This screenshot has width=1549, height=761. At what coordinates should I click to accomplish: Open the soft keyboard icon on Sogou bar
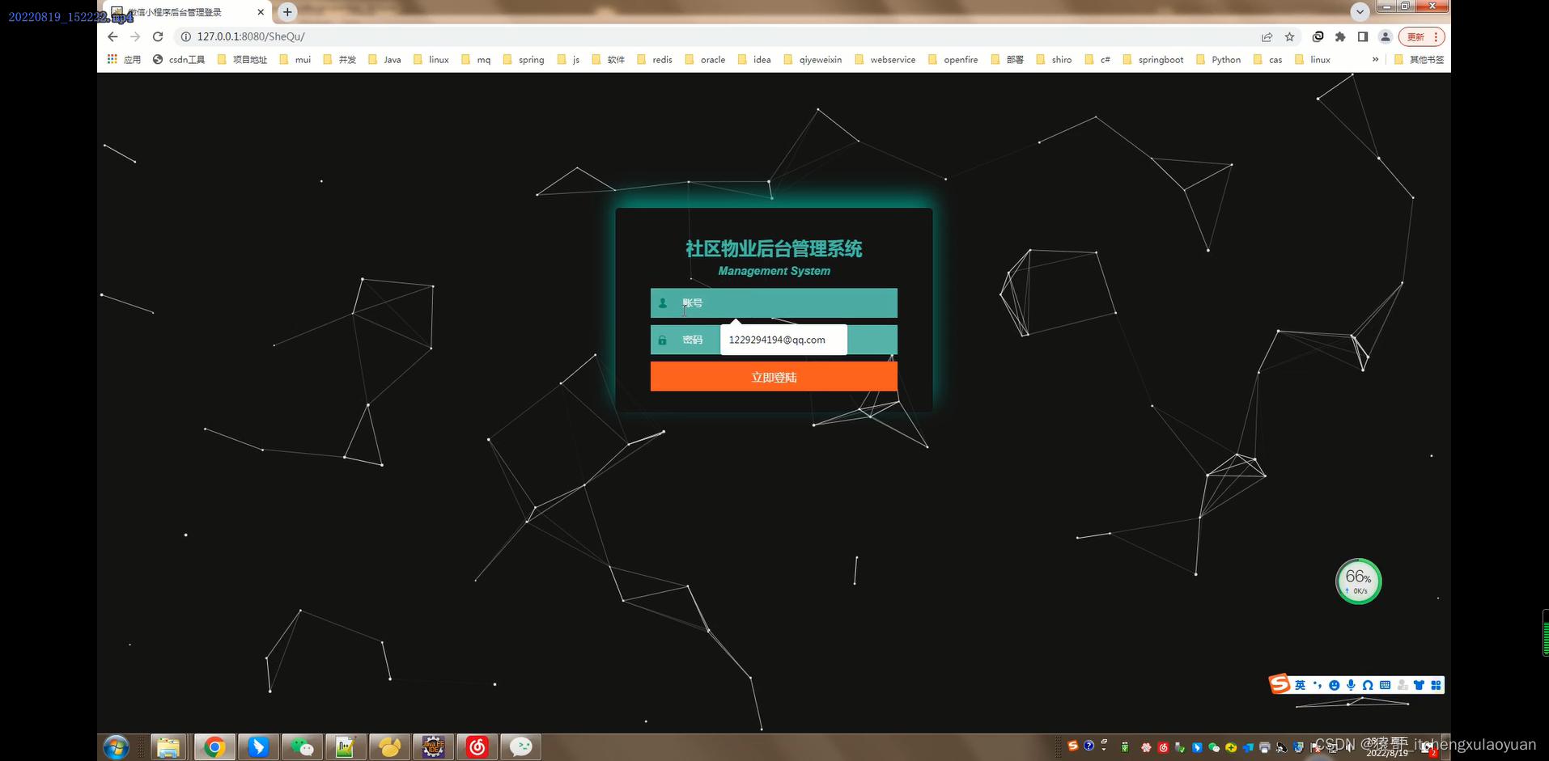[x=1385, y=685]
